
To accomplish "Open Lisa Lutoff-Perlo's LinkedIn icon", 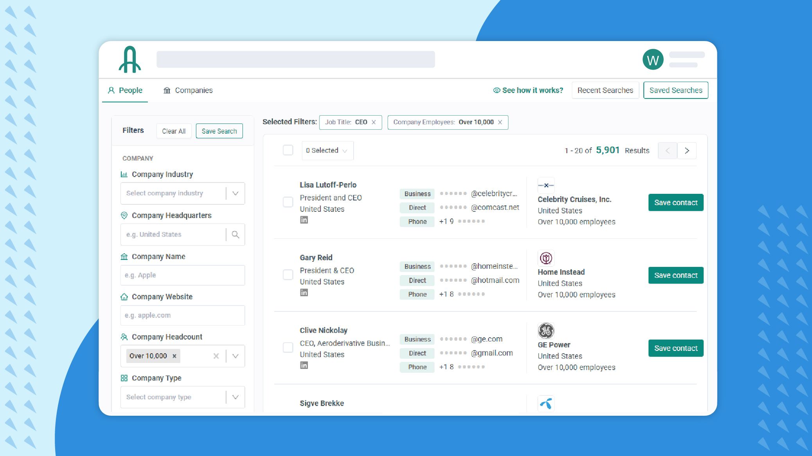I will 304,220.
